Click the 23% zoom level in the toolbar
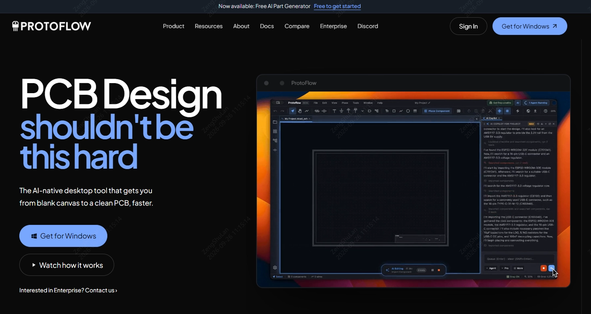The image size is (591, 314). 553,111
